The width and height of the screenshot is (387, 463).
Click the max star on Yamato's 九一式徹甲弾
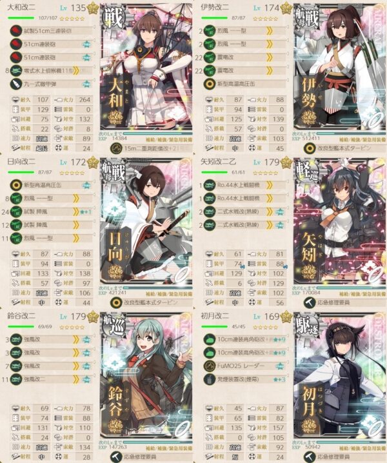(x=86, y=84)
